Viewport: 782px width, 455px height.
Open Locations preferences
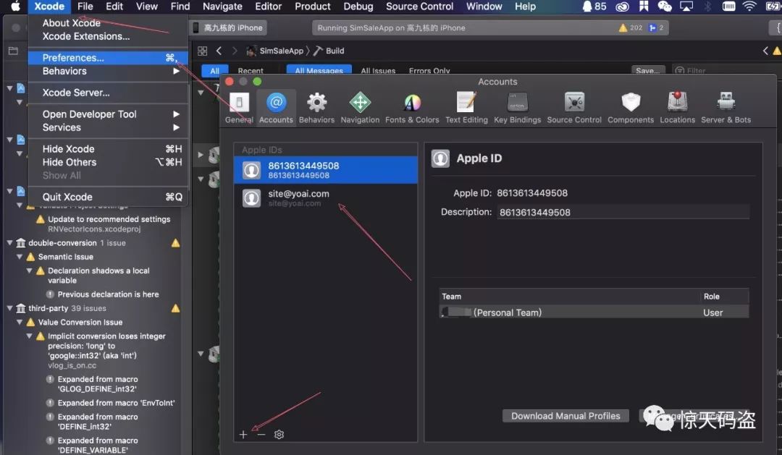677,108
